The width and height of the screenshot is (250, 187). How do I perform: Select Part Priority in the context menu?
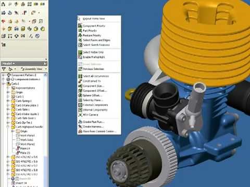[99, 31]
